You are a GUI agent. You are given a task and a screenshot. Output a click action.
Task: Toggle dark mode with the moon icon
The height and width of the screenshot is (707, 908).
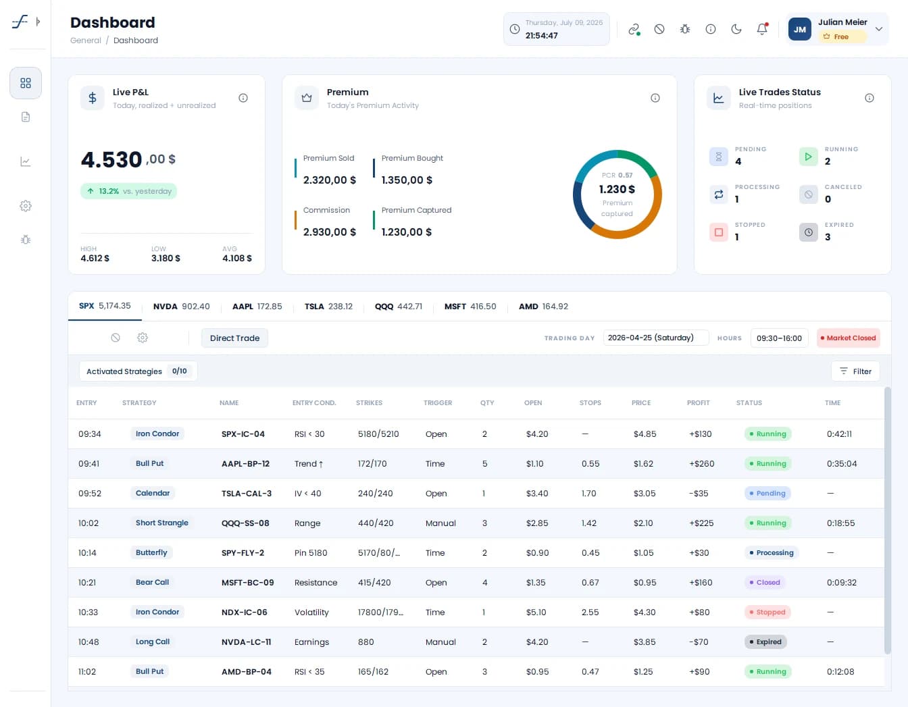736,29
